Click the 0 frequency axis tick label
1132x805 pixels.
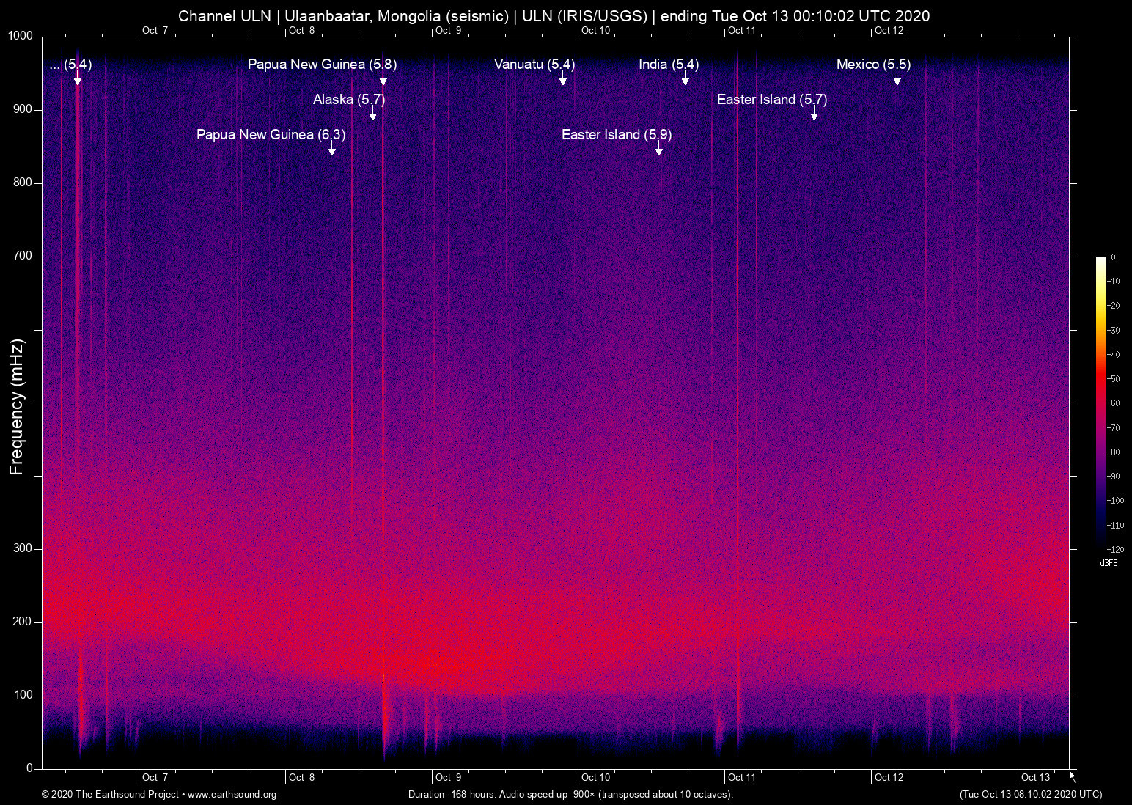30,768
